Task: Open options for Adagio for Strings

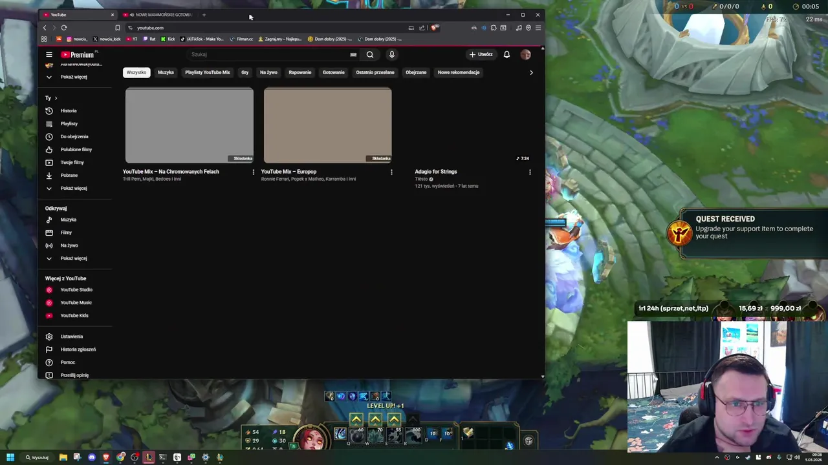Action: [530, 172]
